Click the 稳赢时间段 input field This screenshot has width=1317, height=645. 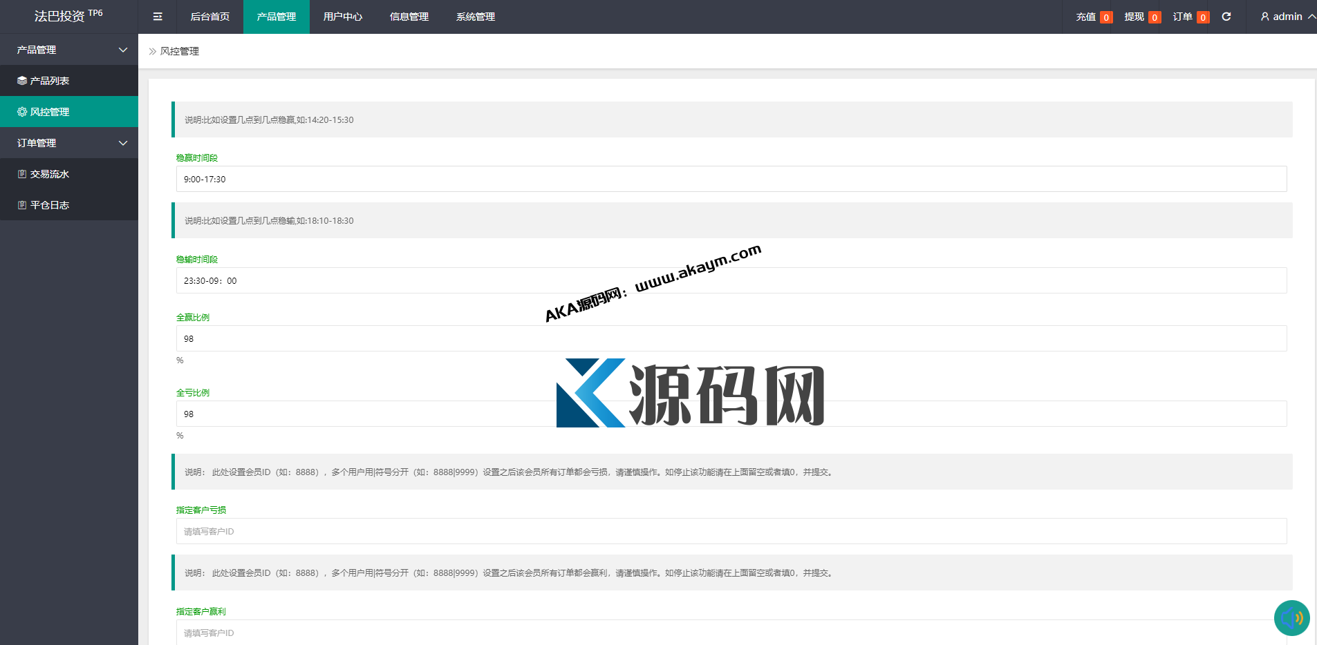731,179
